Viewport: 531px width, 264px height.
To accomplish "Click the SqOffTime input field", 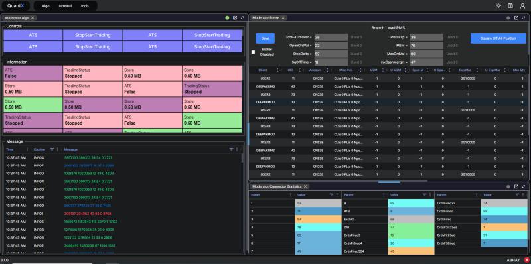I will 331,62.
